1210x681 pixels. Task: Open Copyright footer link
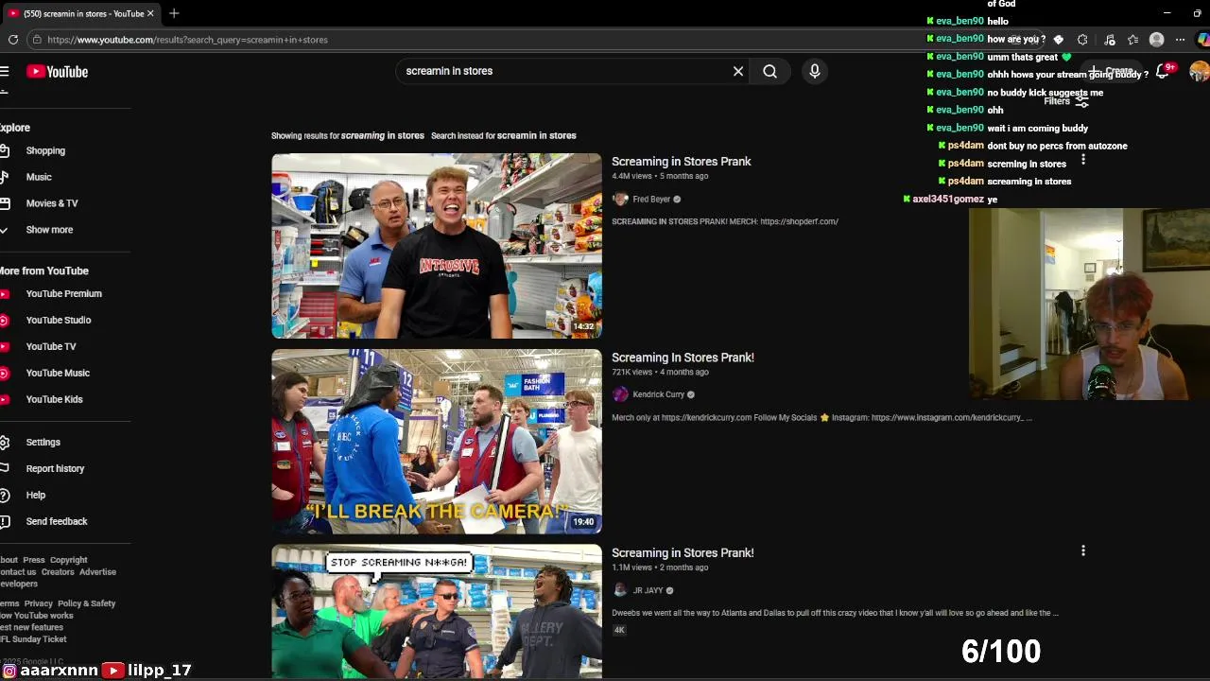click(x=68, y=560)
